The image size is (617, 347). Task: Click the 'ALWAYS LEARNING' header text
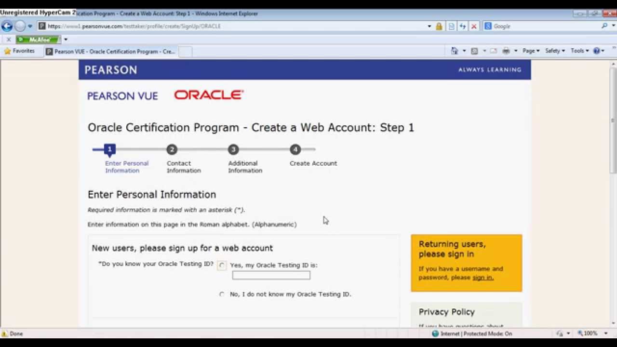click(490, 70)
